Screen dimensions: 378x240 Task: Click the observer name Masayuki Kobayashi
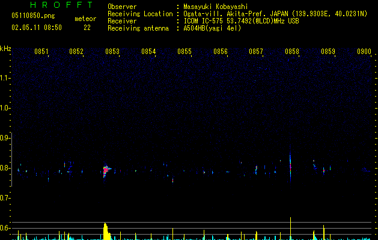coord(216,7)
